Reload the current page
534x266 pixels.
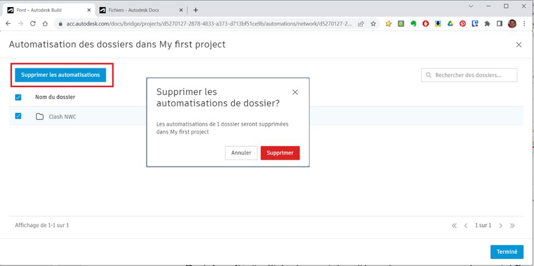click(x=33, y=23)
